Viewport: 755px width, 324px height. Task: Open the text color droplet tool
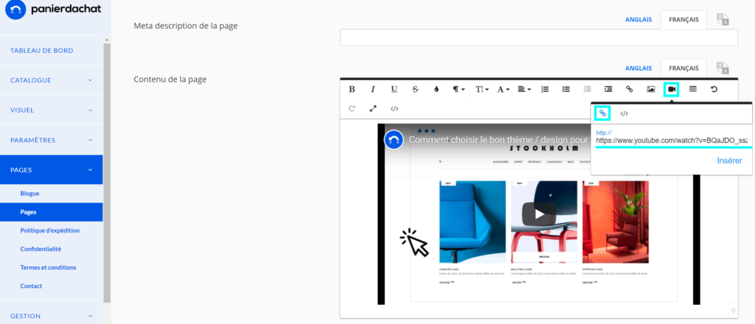click(x=436, y=89)
